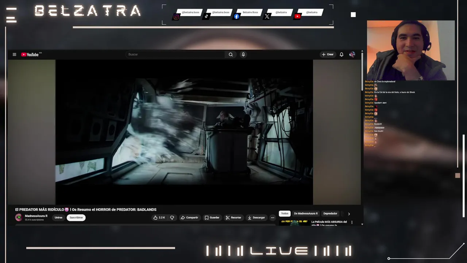This screenshot has height=263, width=467.
Task: Share the video via Compartir
Action: tap(189, 218)
